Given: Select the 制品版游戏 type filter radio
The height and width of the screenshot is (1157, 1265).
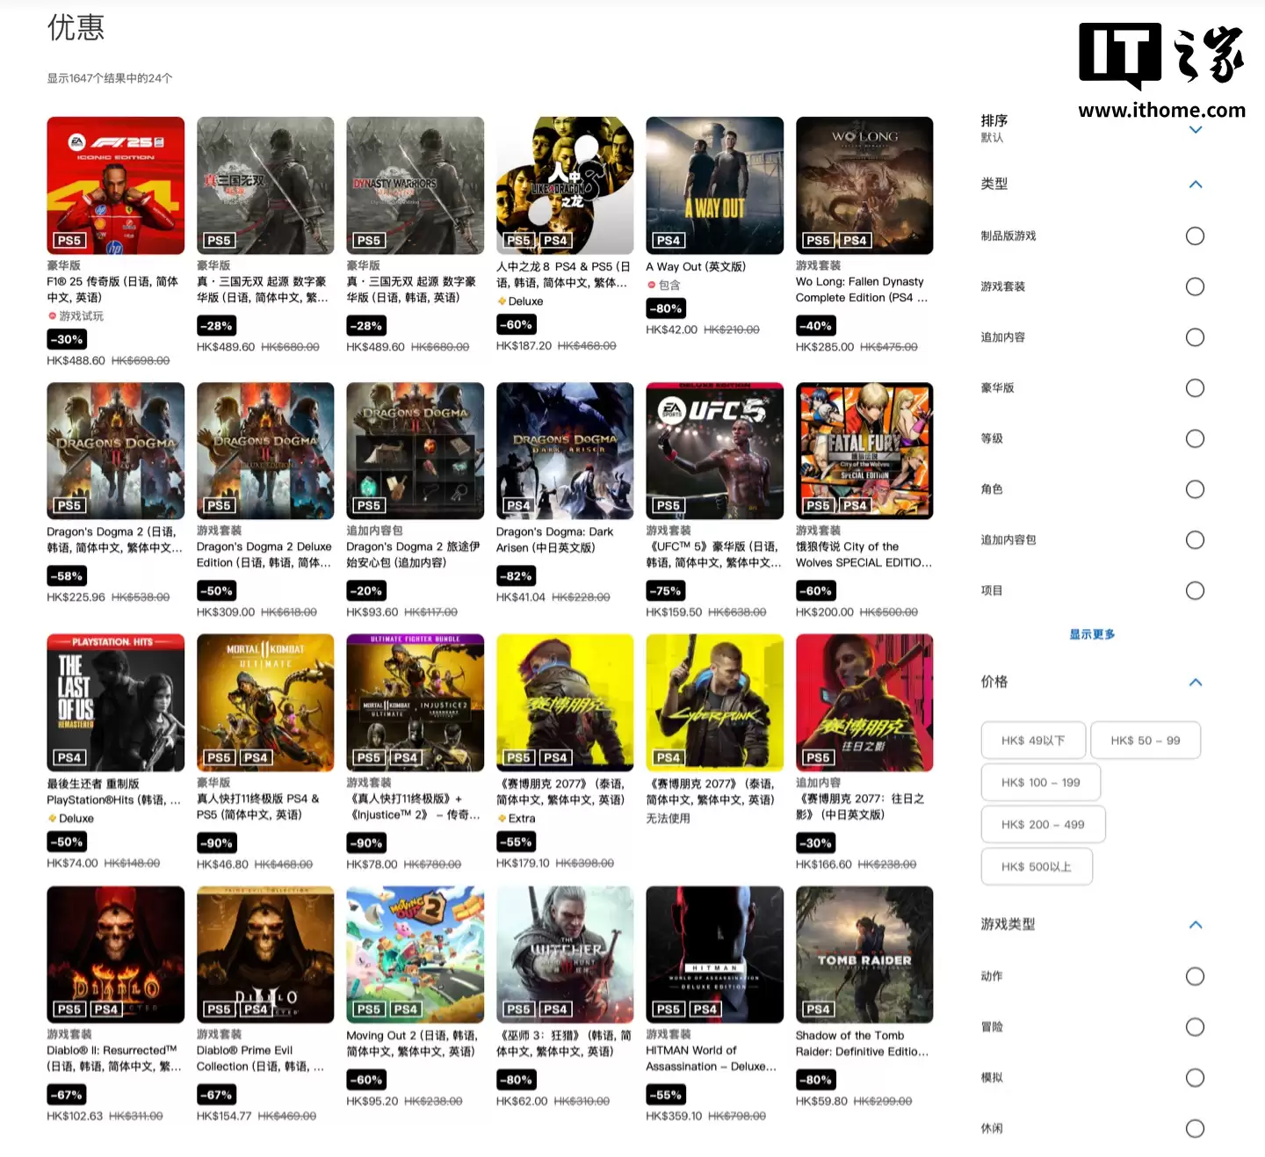Looking at the screenshot, I should tap(1195, 236).
